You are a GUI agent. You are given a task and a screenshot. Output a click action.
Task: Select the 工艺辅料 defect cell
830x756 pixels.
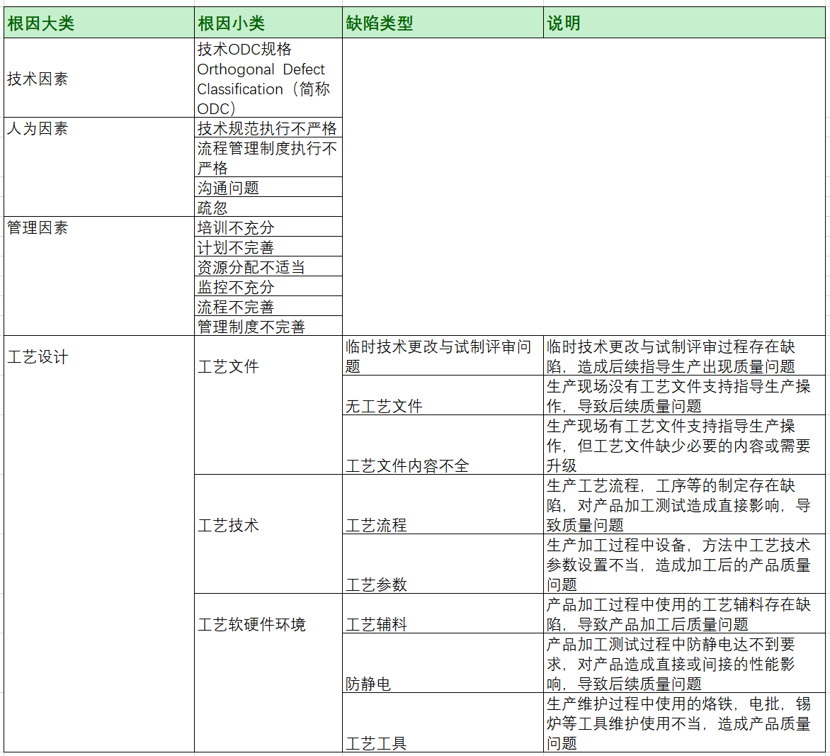click(x=443, y=614)
